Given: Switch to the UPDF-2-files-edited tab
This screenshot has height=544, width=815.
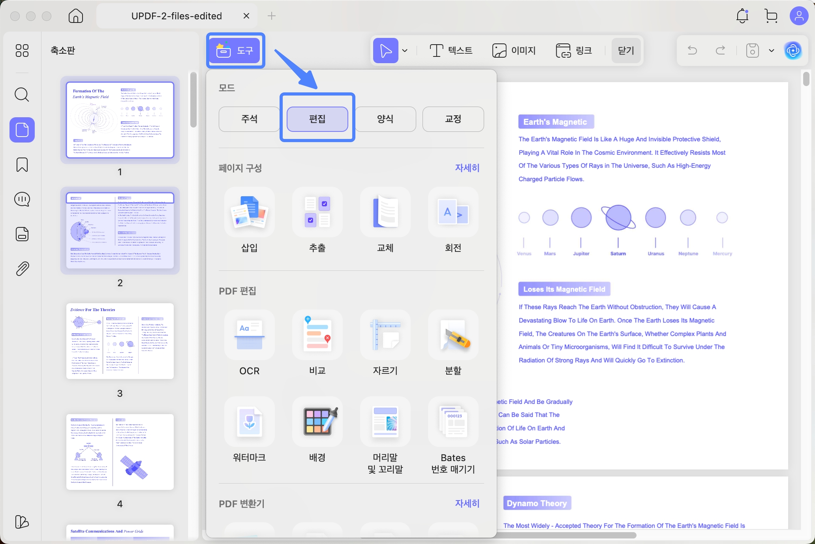Looking at the screenshot, I should [x=177, y=16].
